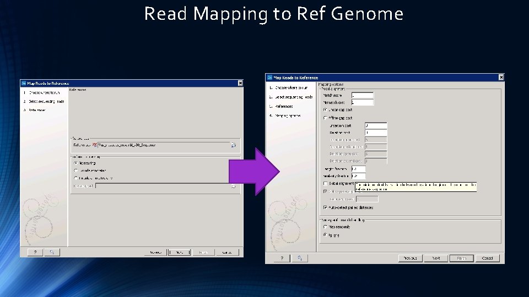Click the Deletion extend cost field

pyautogui.click(x=376, y=161)
